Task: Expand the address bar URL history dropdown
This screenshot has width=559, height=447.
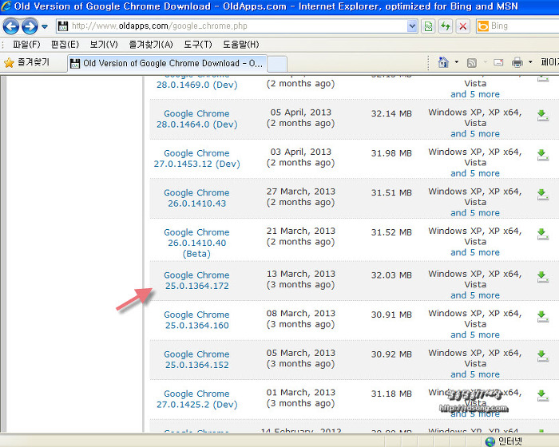Action: click(412, 26)
